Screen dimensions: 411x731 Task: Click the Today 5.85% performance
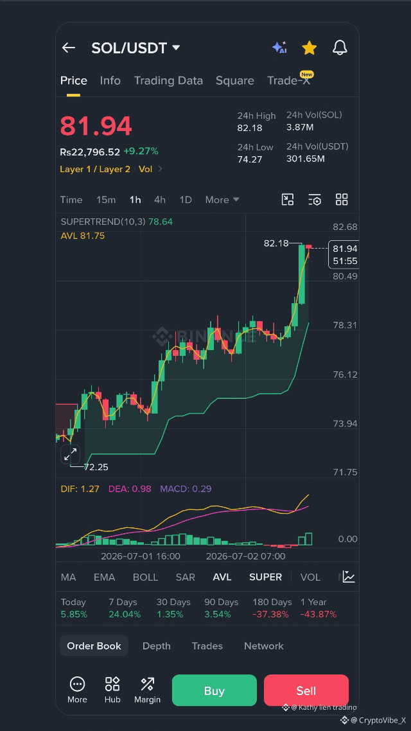74,608
